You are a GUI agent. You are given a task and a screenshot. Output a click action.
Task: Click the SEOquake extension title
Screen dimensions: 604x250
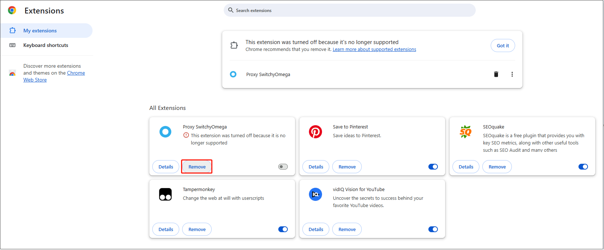click(x=494, y=127)
